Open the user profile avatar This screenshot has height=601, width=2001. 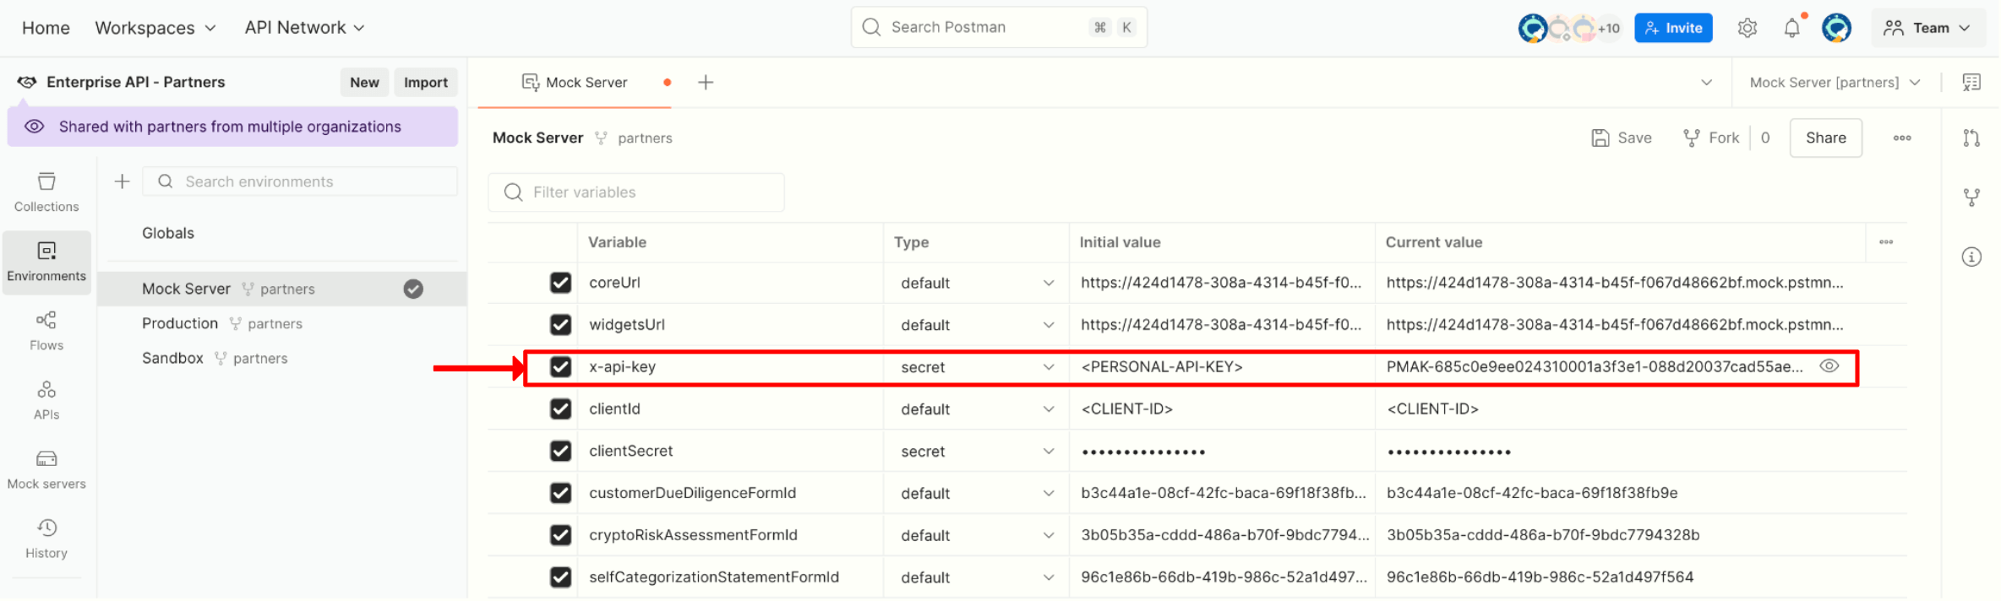coord(1836,28)
